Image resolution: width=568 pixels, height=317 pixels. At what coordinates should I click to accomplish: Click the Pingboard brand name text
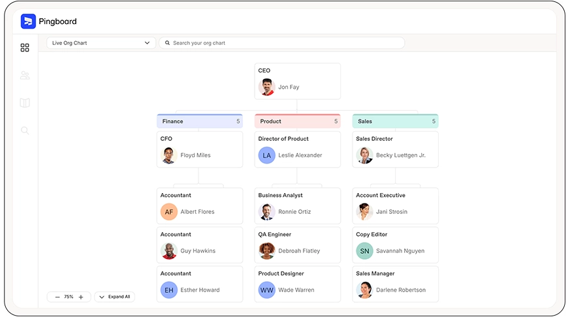pos(57,22)
